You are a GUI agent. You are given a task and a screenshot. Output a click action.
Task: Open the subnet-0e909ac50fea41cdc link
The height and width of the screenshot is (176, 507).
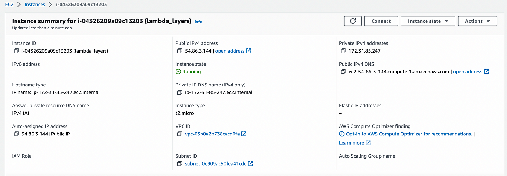pos(215,164)
